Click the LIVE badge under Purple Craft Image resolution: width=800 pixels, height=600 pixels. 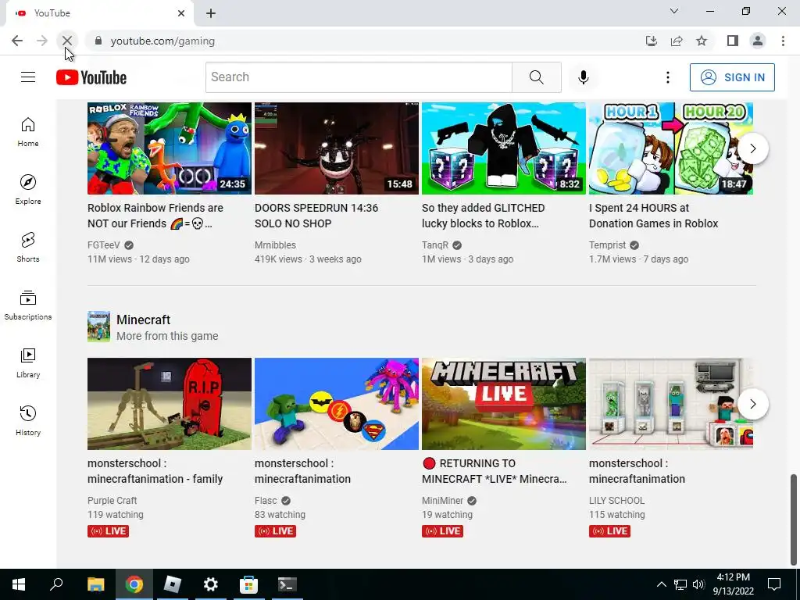click(x=108, y=531)
